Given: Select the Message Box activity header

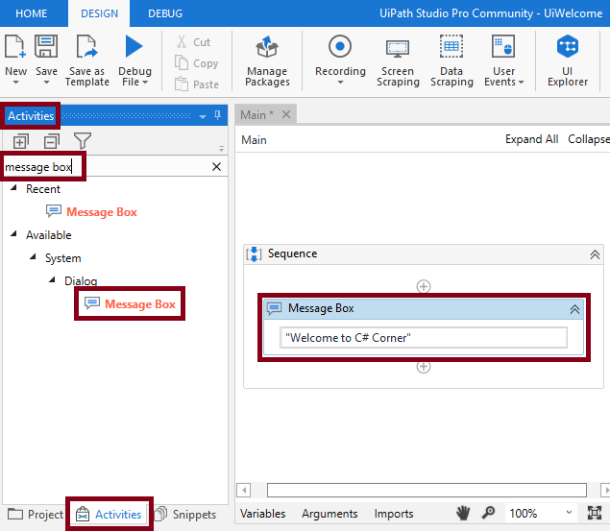Looking at the screenshot, I should click(x=424, y=309).
